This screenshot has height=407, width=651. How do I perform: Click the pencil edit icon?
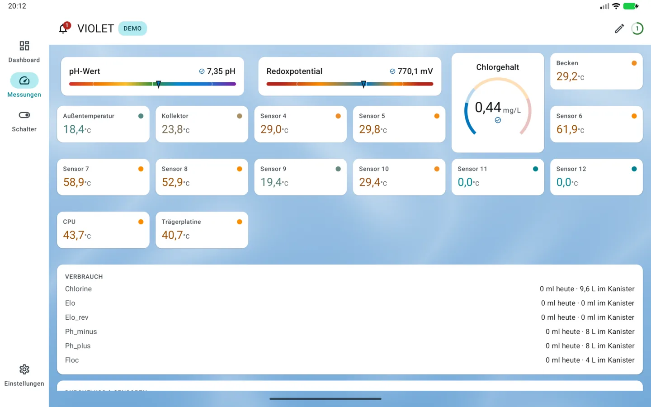click(619, 28)
